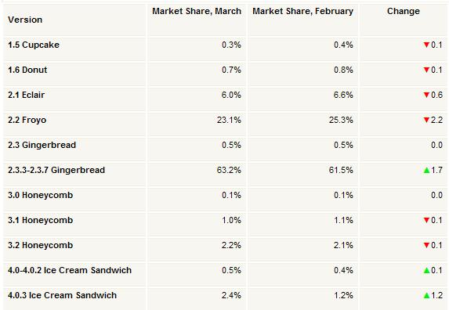Click the red arrow in 3.2 Honeycomb row
This screenshot has height=310, width=449.
[426, 245]
